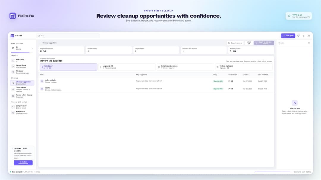321x180 pixels.
Task: Click the folder icon on the node_modules row
Action: point(42,81)
